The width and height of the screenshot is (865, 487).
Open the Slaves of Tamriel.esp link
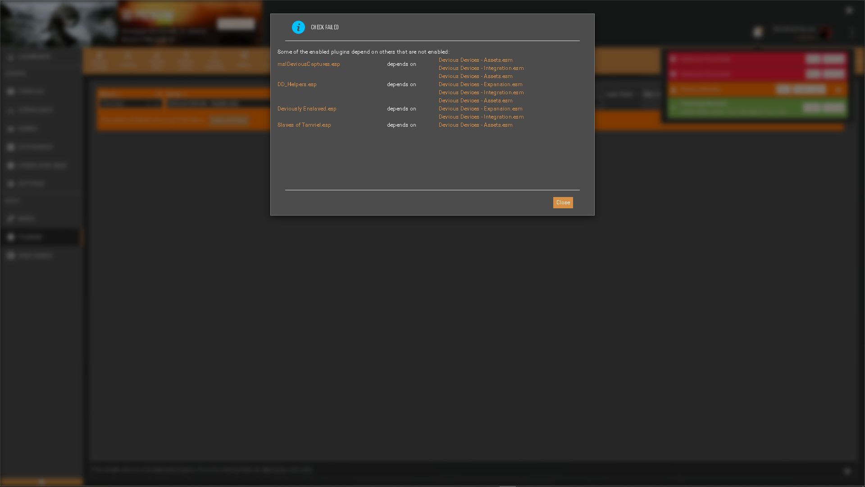tap(304, 125)
